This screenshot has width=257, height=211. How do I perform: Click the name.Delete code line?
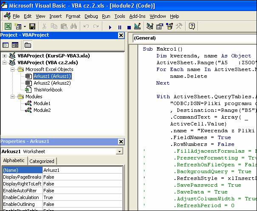coord(189,76)
